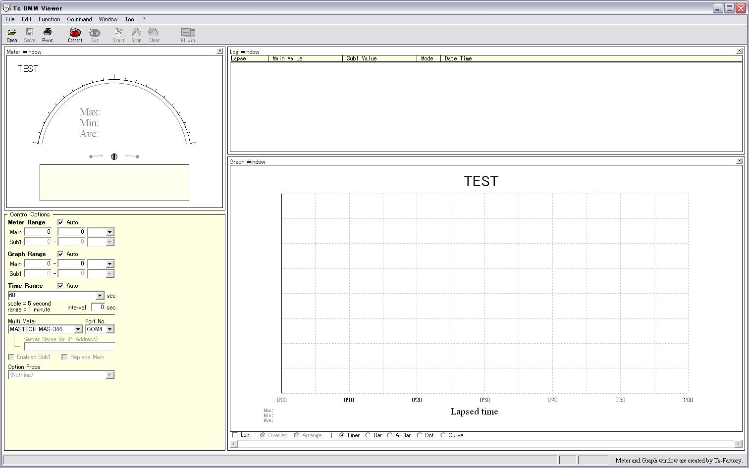Click the right switch symbol under meter

[x=132, y=156]
